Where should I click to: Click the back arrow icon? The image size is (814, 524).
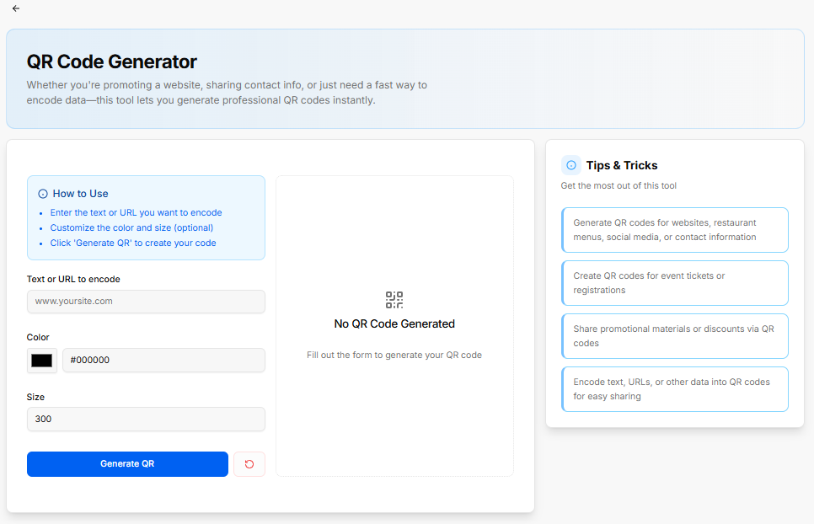16,8
